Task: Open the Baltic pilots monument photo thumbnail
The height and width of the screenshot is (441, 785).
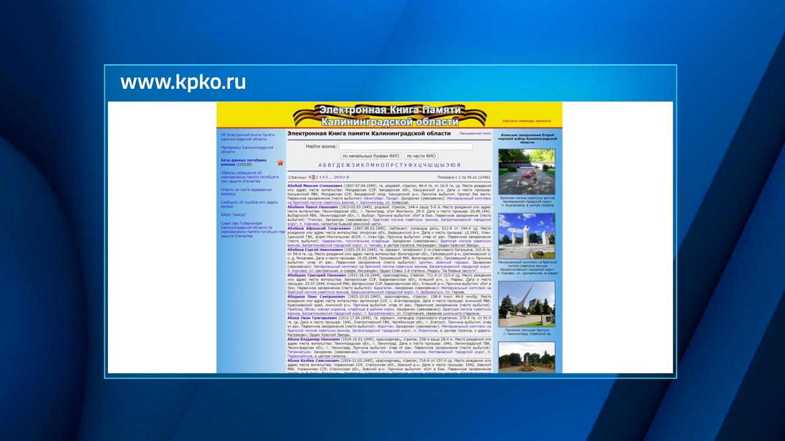Action: click(x=526, y=304)
